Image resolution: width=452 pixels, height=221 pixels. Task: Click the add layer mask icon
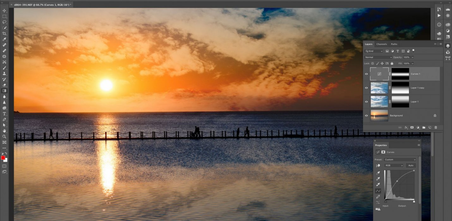pyautogui.click(x=412, y=128)
